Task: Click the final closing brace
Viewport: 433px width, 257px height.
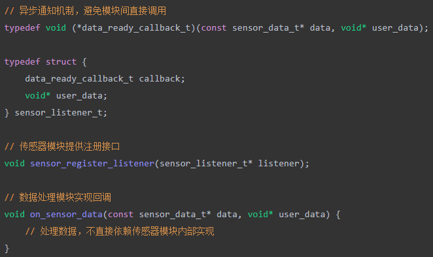Action: (7, 249)
